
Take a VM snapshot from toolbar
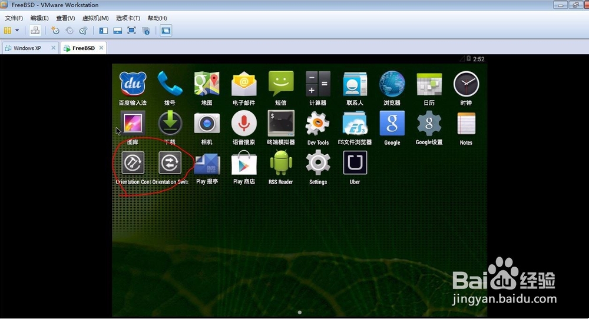pyautogui.click(x=55, y=31)
